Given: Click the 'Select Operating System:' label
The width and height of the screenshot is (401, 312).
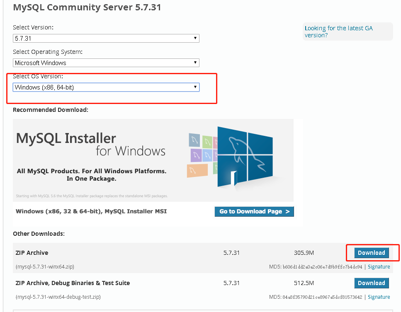Looking at the screenshot, I should [48, 52].
